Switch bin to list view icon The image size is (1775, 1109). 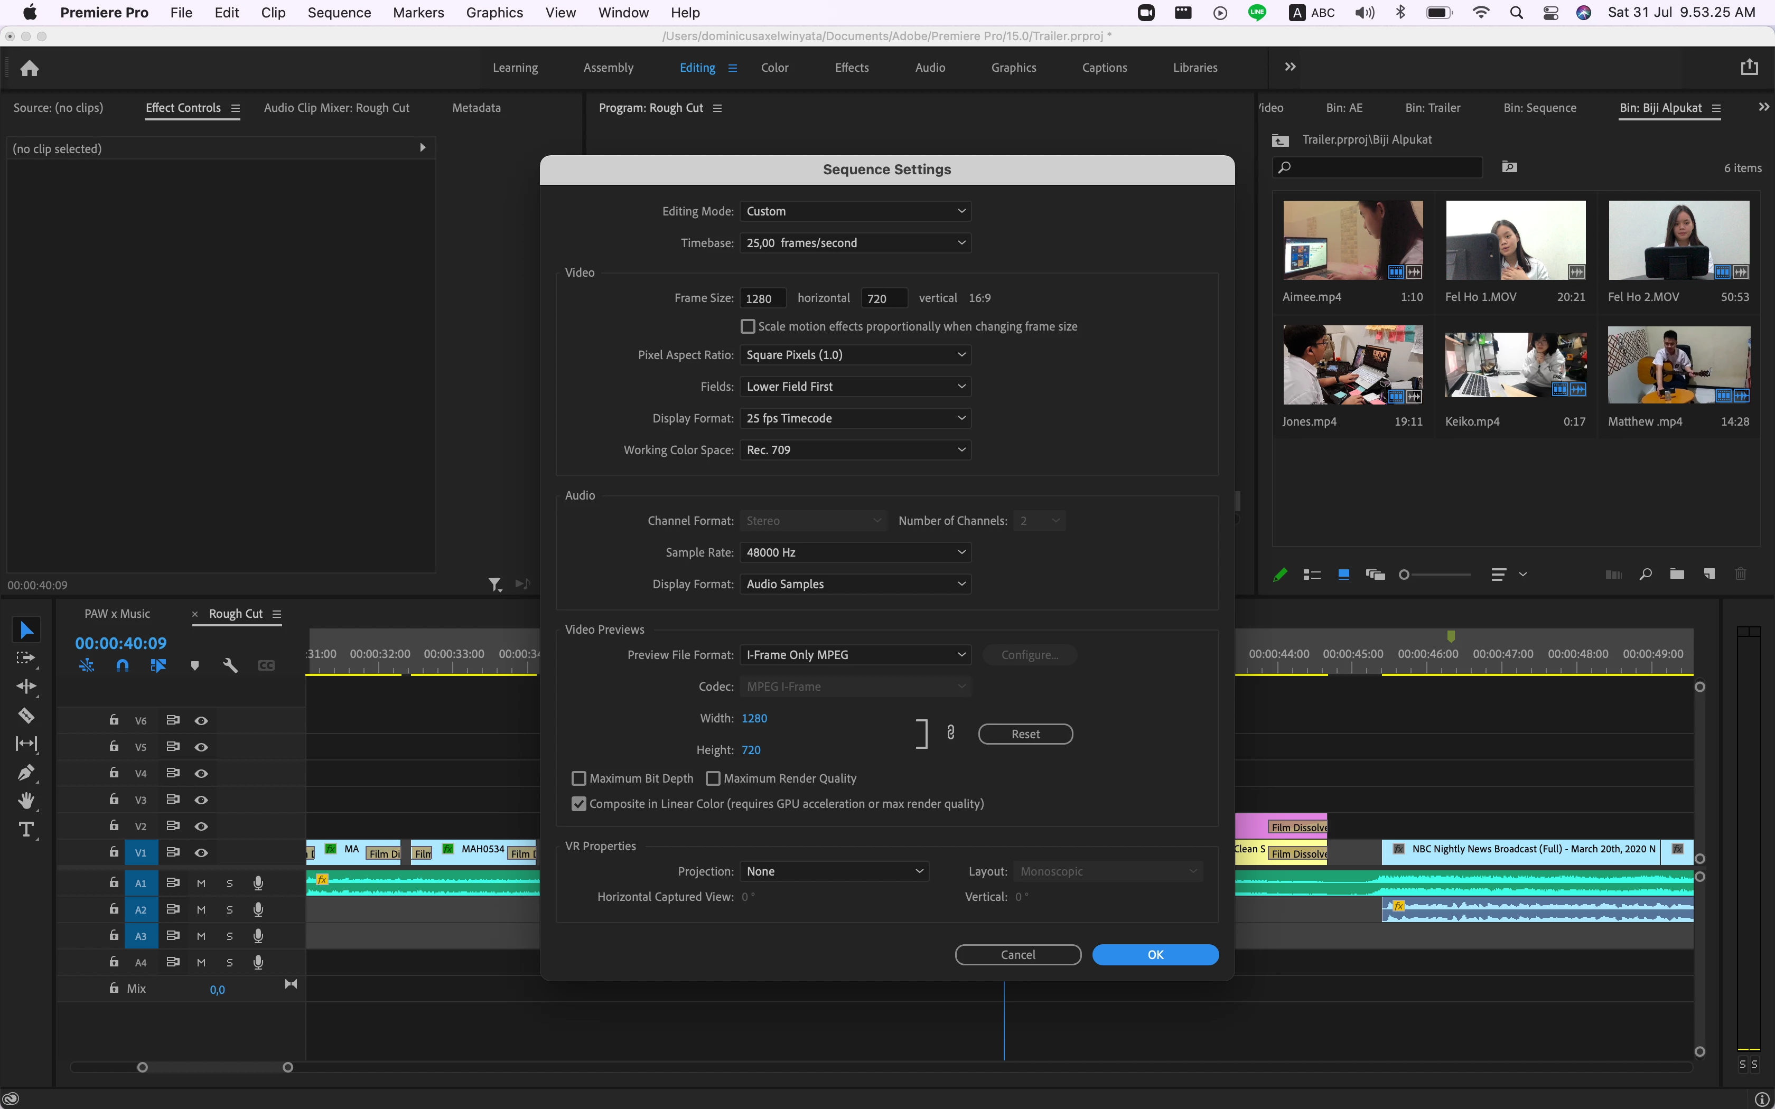pyautogui.click(x=1312, y=575)
